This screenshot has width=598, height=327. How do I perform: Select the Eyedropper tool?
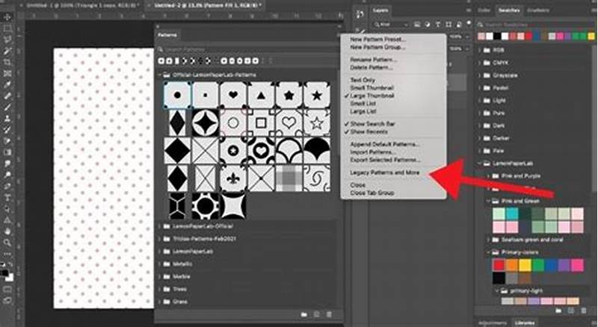click(7, 84)
